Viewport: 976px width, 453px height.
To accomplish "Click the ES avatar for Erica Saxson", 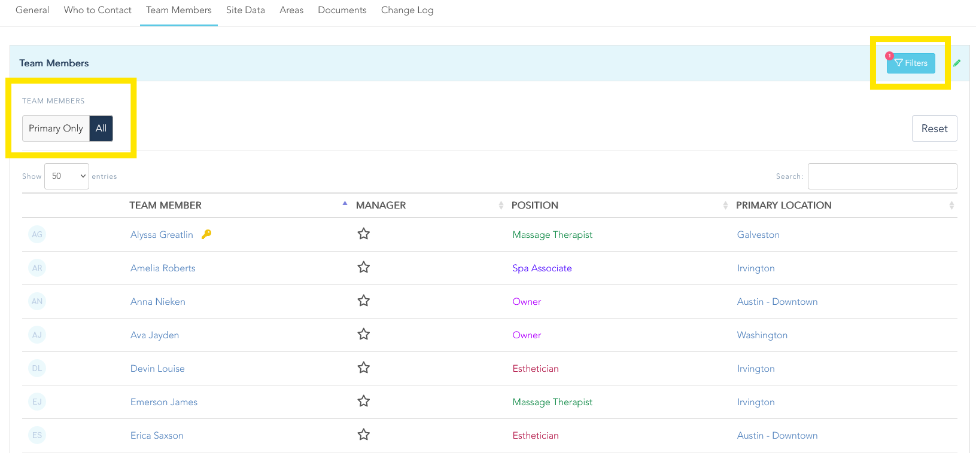I will click(37, 435).
